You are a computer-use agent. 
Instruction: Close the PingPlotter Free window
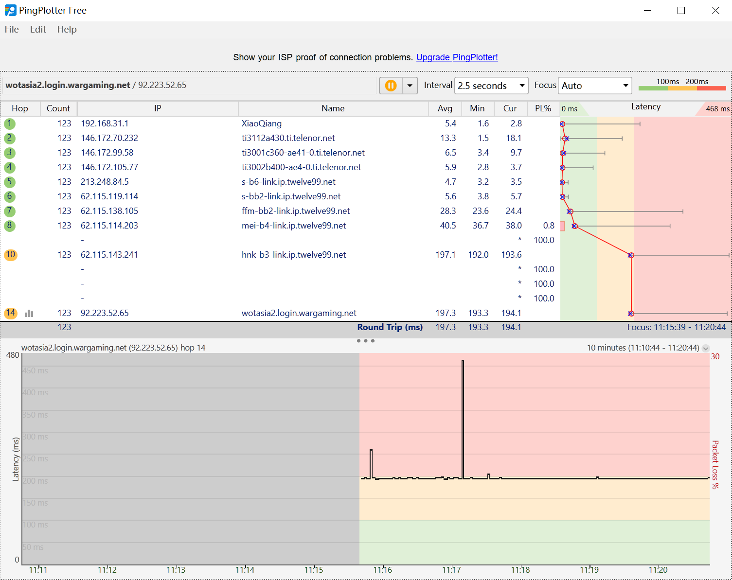click(715, 10)
